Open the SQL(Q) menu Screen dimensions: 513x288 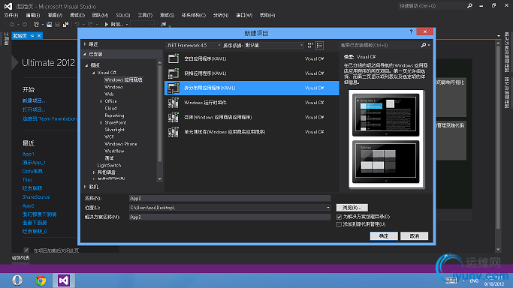[123, 15]
